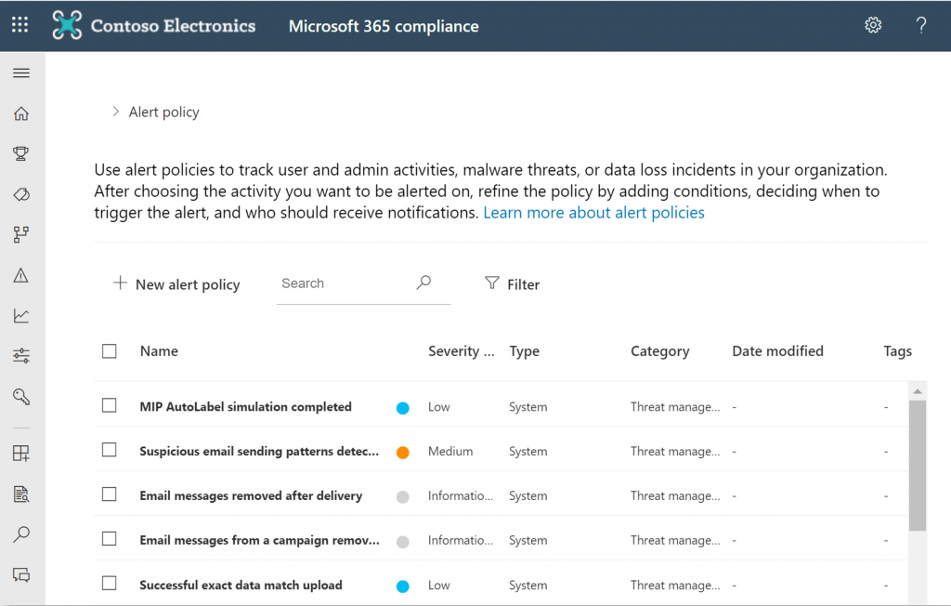
Task: Open Learn more about alert policies link
Action: tap(593, 213)
